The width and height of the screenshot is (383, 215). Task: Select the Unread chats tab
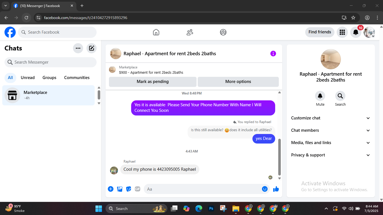point(28,78)
